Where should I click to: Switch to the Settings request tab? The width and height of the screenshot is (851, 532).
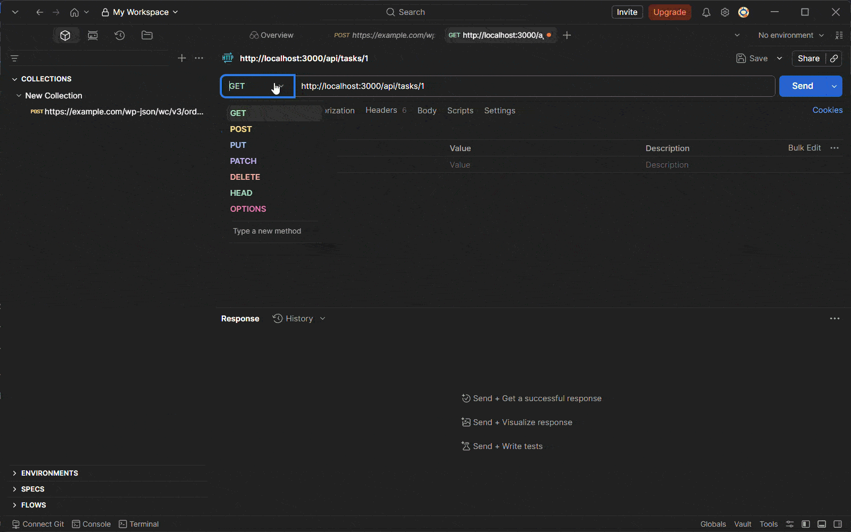point(499,111)
